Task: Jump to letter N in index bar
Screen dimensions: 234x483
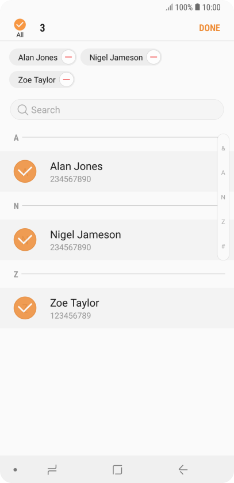Action: click(x=223, y=197)
